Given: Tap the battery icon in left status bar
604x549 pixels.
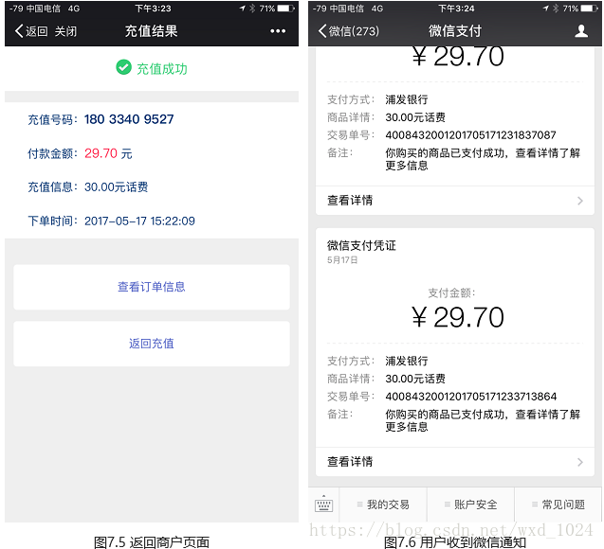Looking at the screenshot, I should (285, 9).
